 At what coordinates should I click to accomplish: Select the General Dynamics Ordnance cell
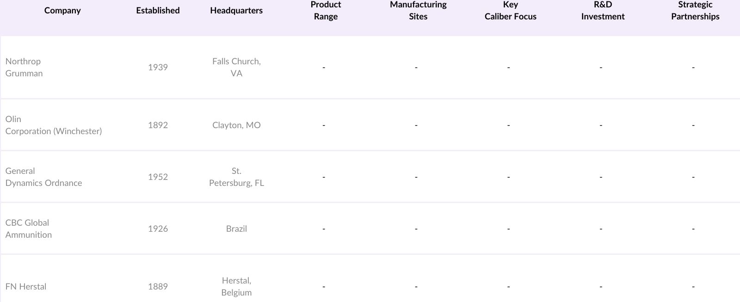[43, 177]
